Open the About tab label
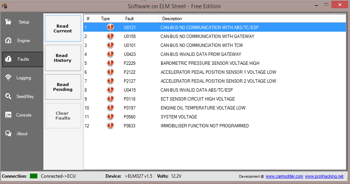Viewport: 350px width, 184px height. tap(22, 134)
